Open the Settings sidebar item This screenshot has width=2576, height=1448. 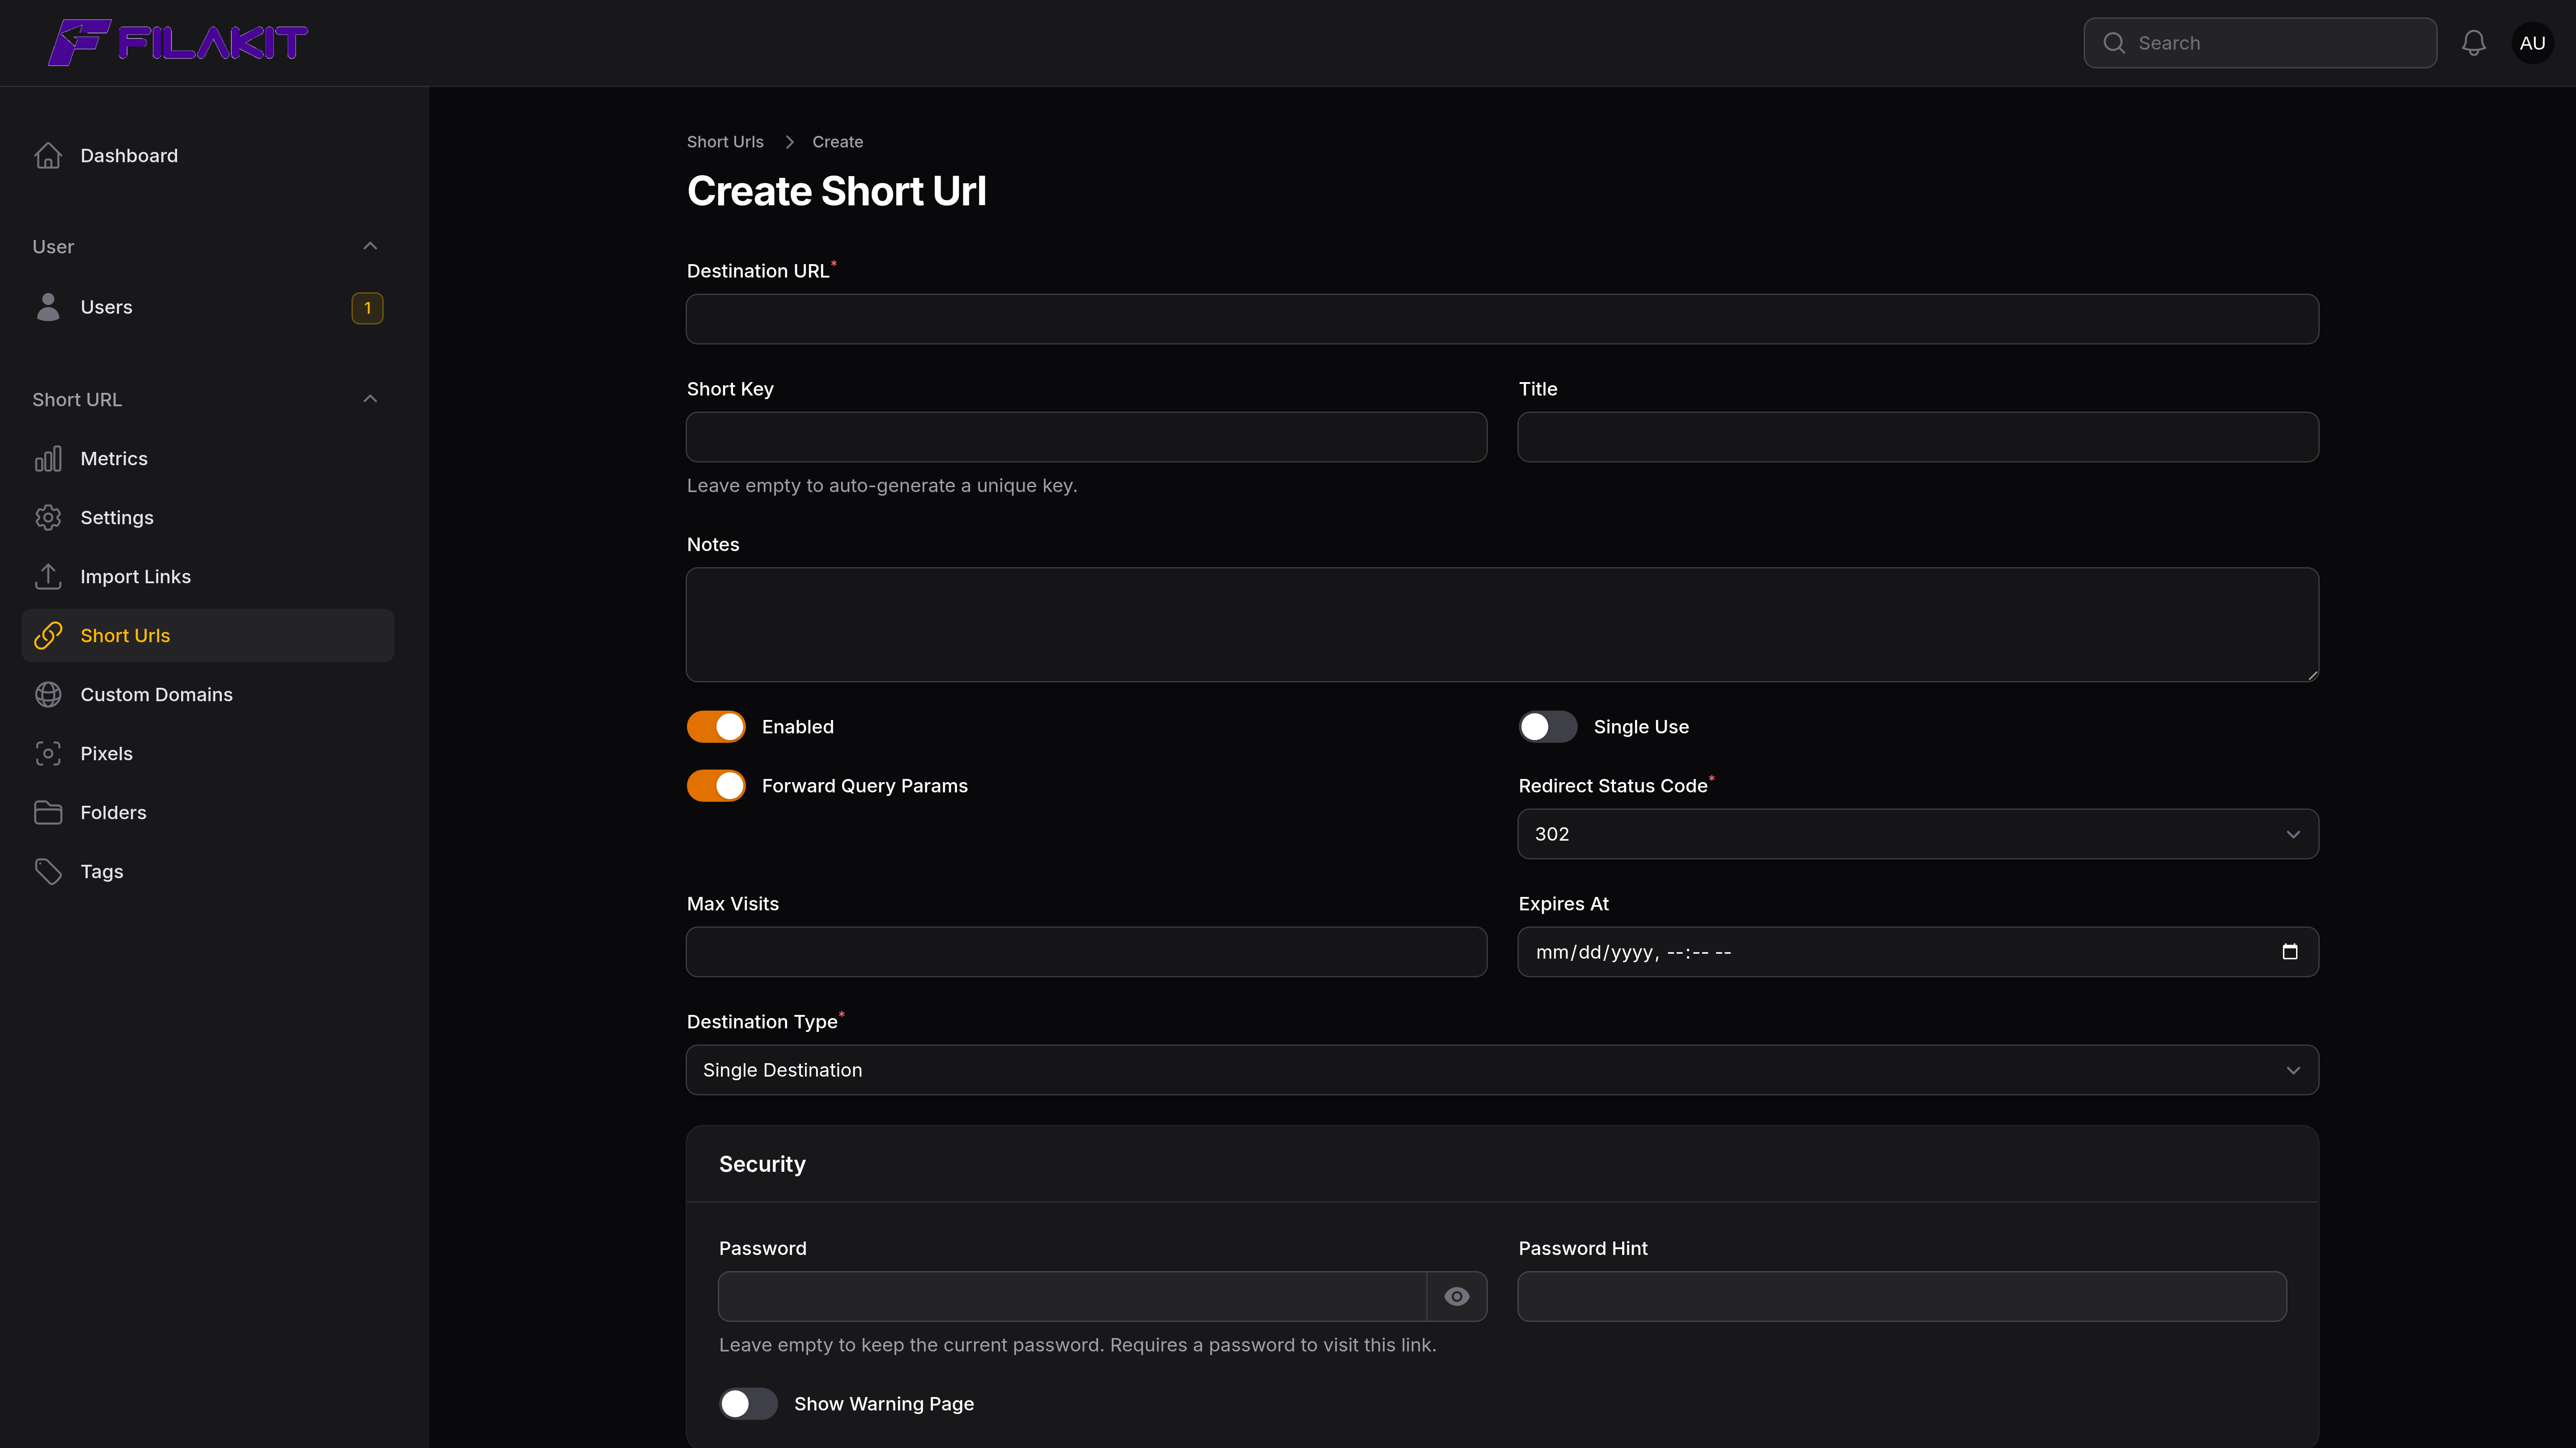pyautogui.click(x=208, y=518)
